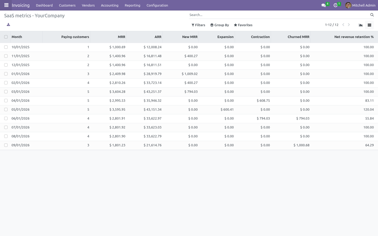Click retention value 64.29
This screenshot has width=378, height=236.
pos(369,145)
